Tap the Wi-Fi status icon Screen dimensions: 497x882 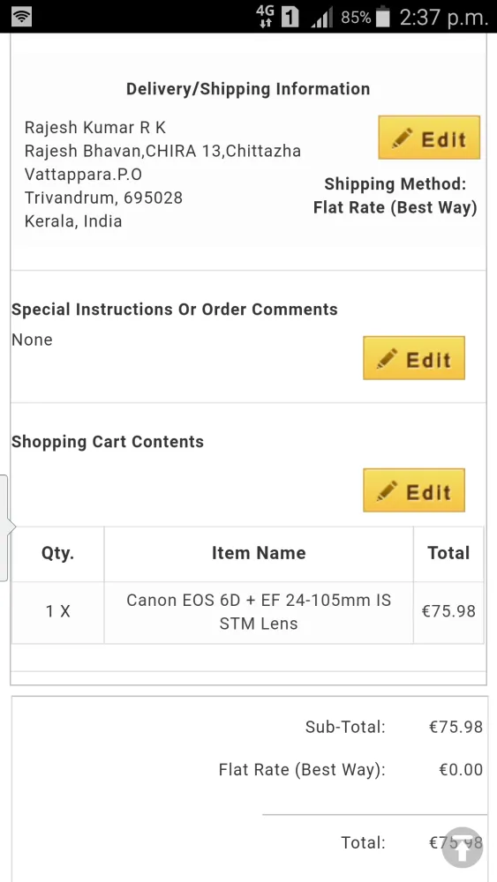click(x=21, y=17)
